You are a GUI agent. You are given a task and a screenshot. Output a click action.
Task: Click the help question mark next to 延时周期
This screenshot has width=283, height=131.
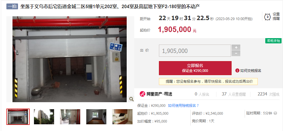click(x=275, y=113)
